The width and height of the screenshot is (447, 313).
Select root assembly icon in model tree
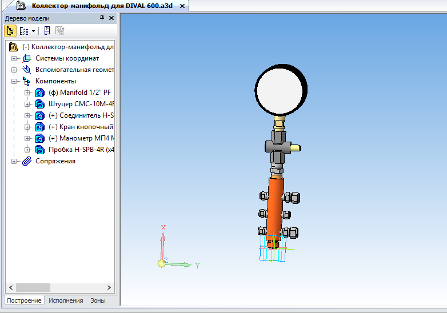(13, 47)
